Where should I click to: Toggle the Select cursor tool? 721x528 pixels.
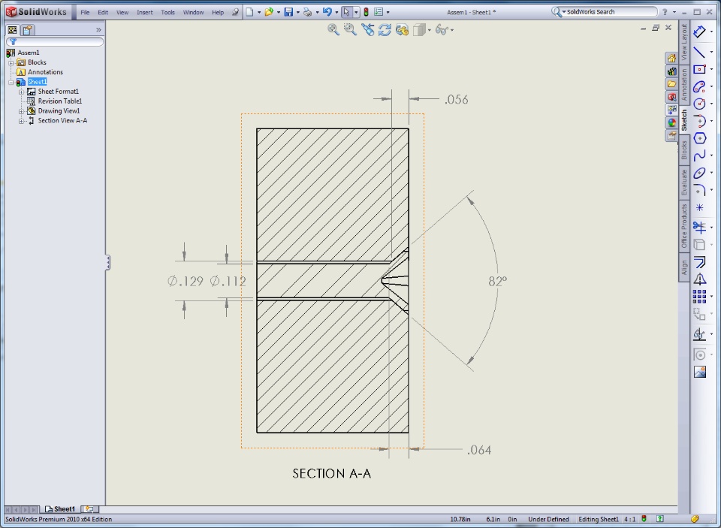click(347, 12)
